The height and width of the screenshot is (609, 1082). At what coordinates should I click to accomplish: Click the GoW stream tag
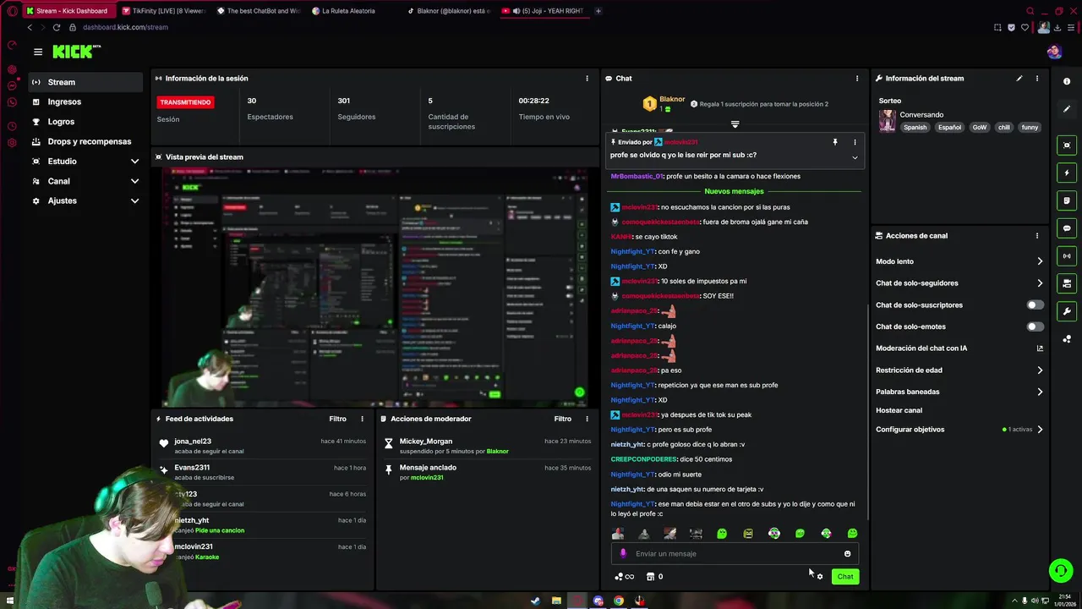(980, 128)
